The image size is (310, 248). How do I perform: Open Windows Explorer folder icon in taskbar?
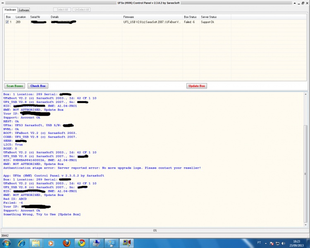pos(36,243)
